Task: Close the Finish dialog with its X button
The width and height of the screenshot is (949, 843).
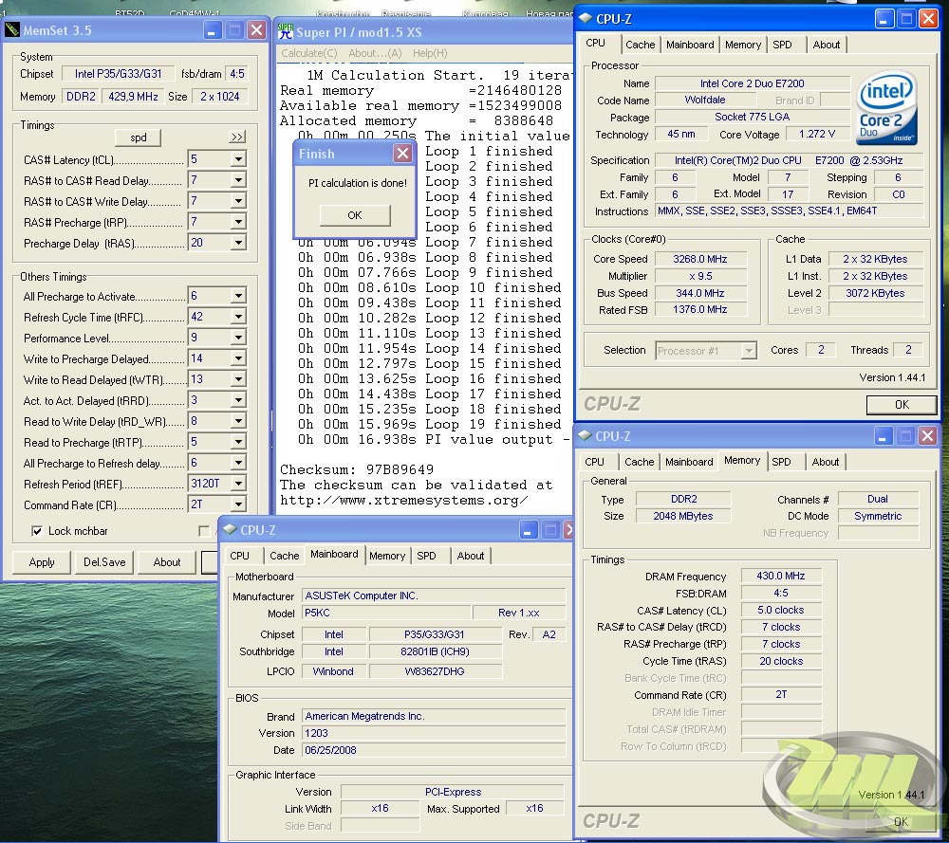Action: tap(402, 153)
